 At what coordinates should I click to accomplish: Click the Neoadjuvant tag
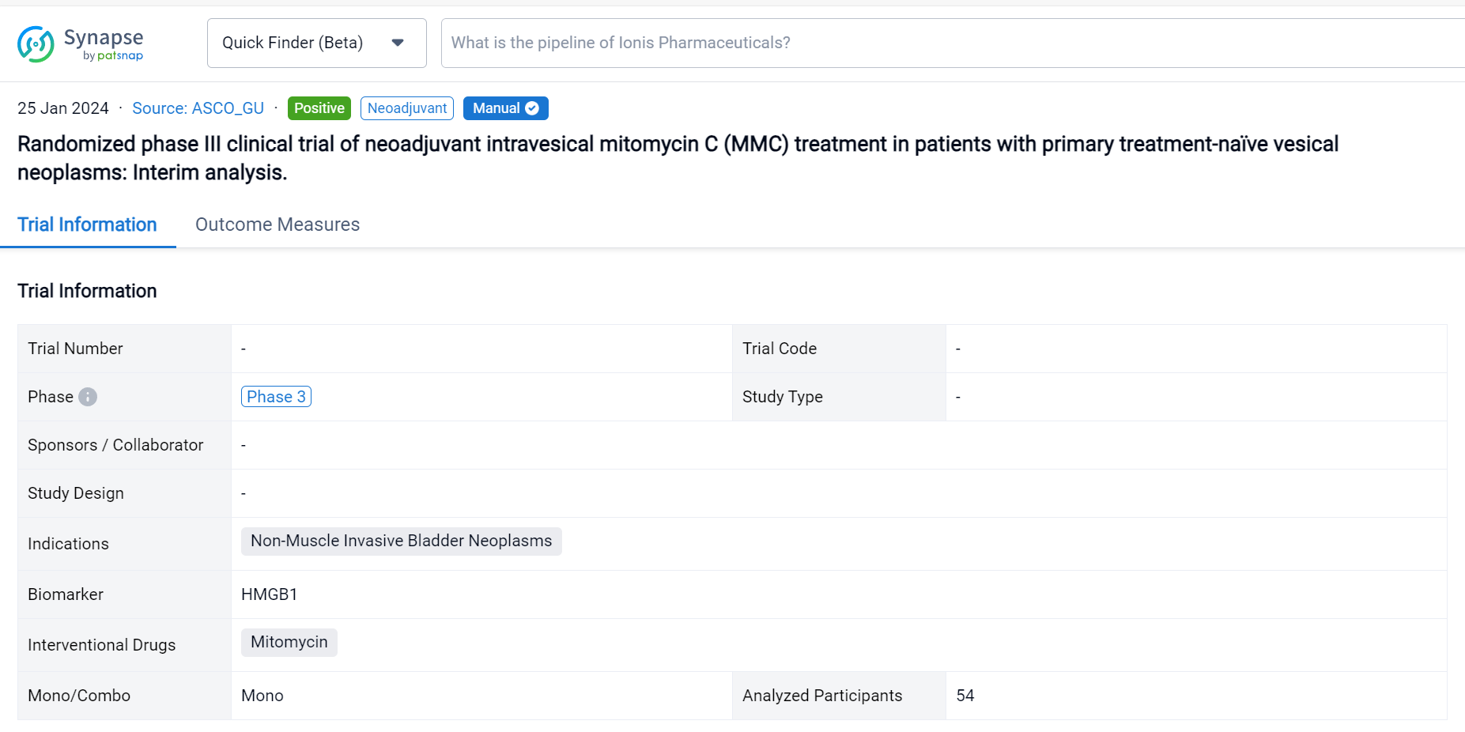(x=406, y=108)
